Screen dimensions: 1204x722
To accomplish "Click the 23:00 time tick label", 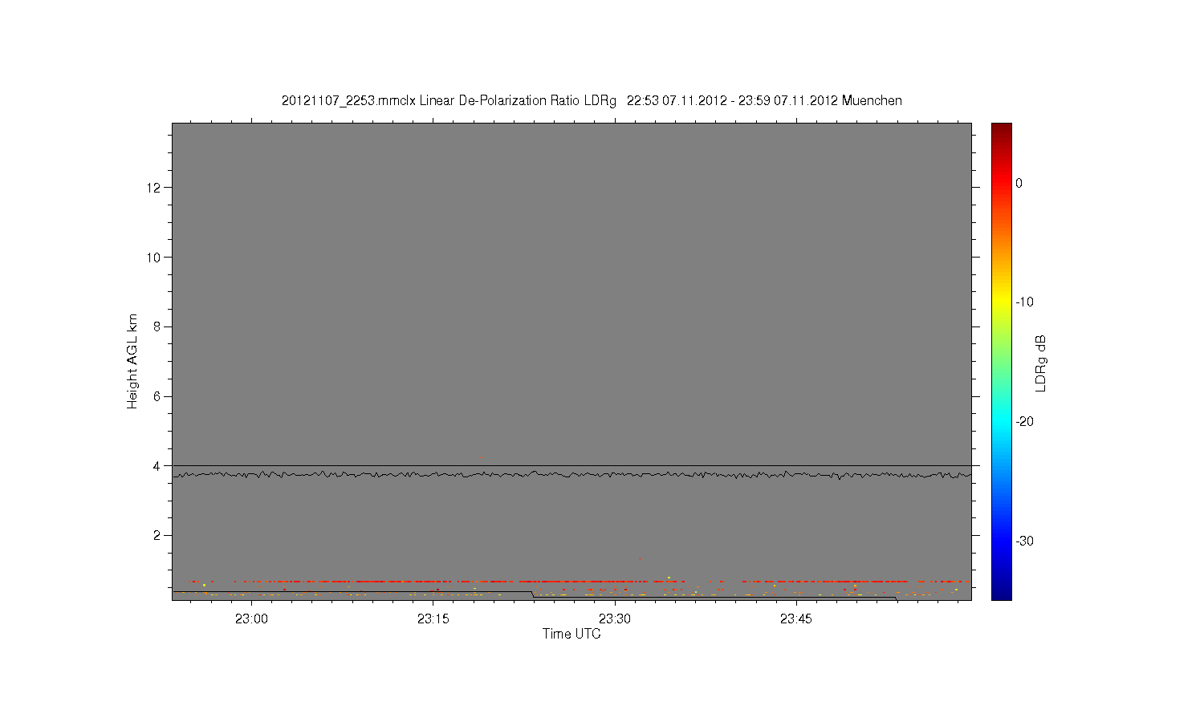I will click(251, 619).
